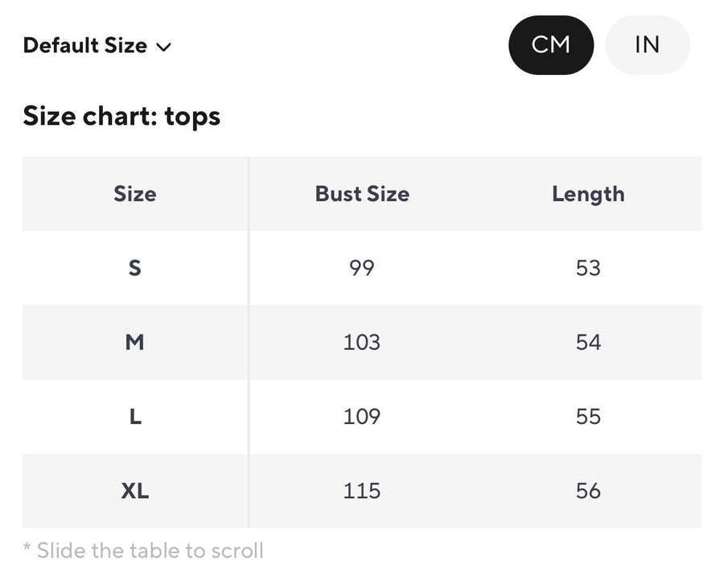Click the Size column header

[135, 194]
